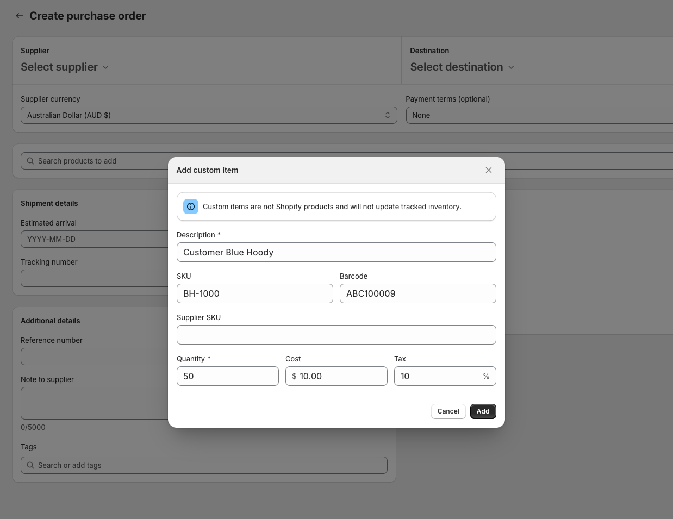Open the Supplier currency Australian Dollar selector

tap(209, 115)
